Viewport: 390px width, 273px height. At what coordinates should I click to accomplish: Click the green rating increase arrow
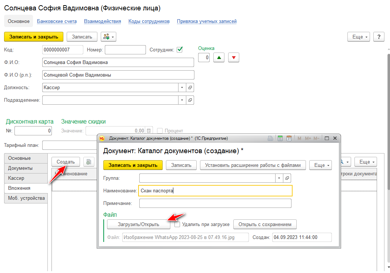tap(219, 58)
